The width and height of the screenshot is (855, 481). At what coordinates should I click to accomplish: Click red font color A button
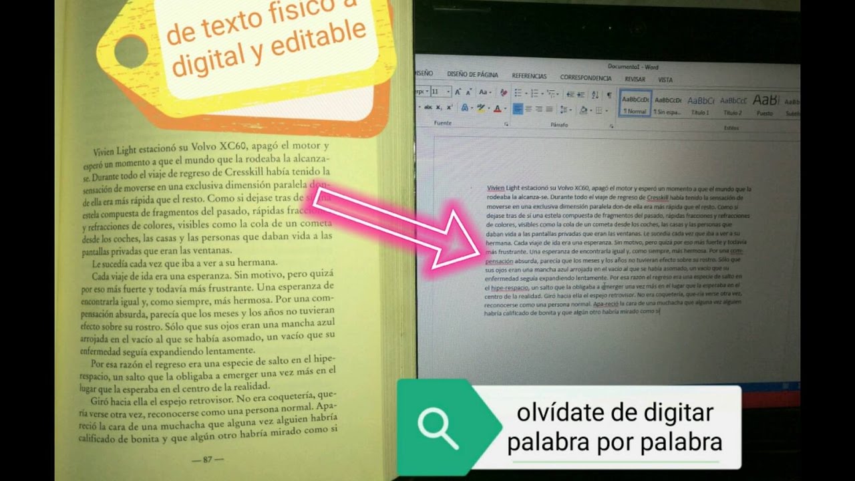[x=498, y=108]
